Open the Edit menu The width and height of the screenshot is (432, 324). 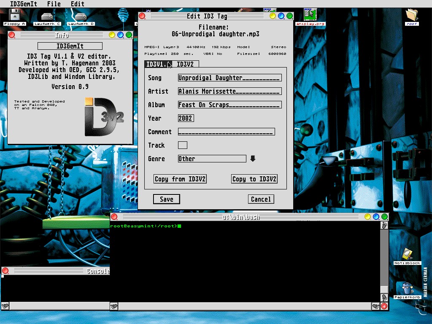pyautogui.click(x=78, y=4)
